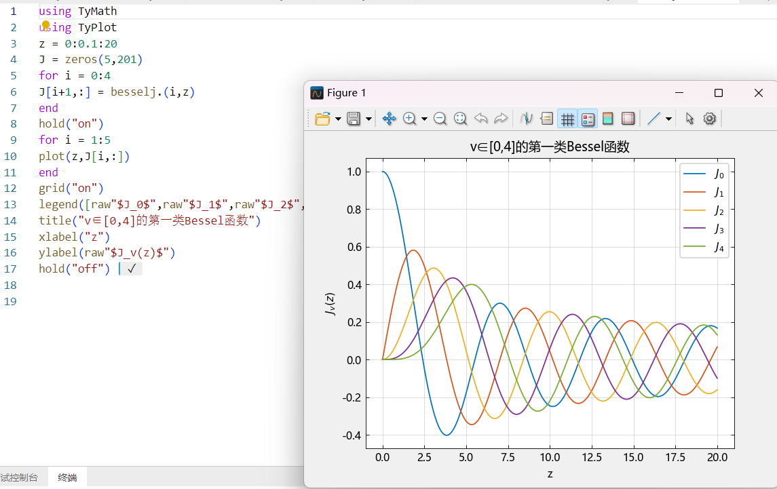Click the colorbar icon

pos(607,119)
